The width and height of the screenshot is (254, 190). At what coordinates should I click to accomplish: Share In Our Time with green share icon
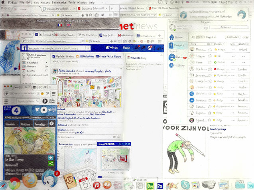pyautogui.click(x=51, y=163)
